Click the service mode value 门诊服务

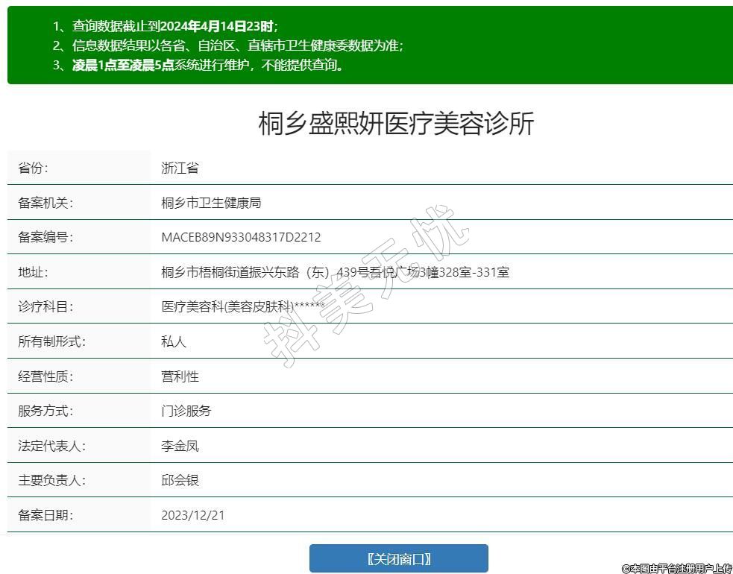click(186, 411)
